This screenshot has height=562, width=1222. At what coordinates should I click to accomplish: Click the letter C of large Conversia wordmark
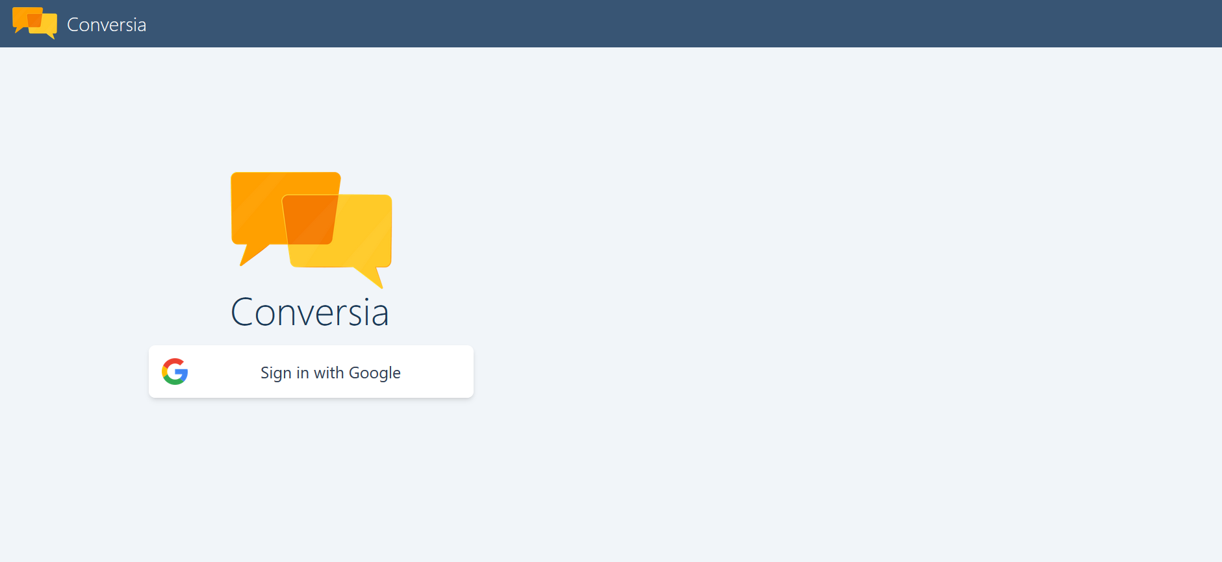point(242,313)
